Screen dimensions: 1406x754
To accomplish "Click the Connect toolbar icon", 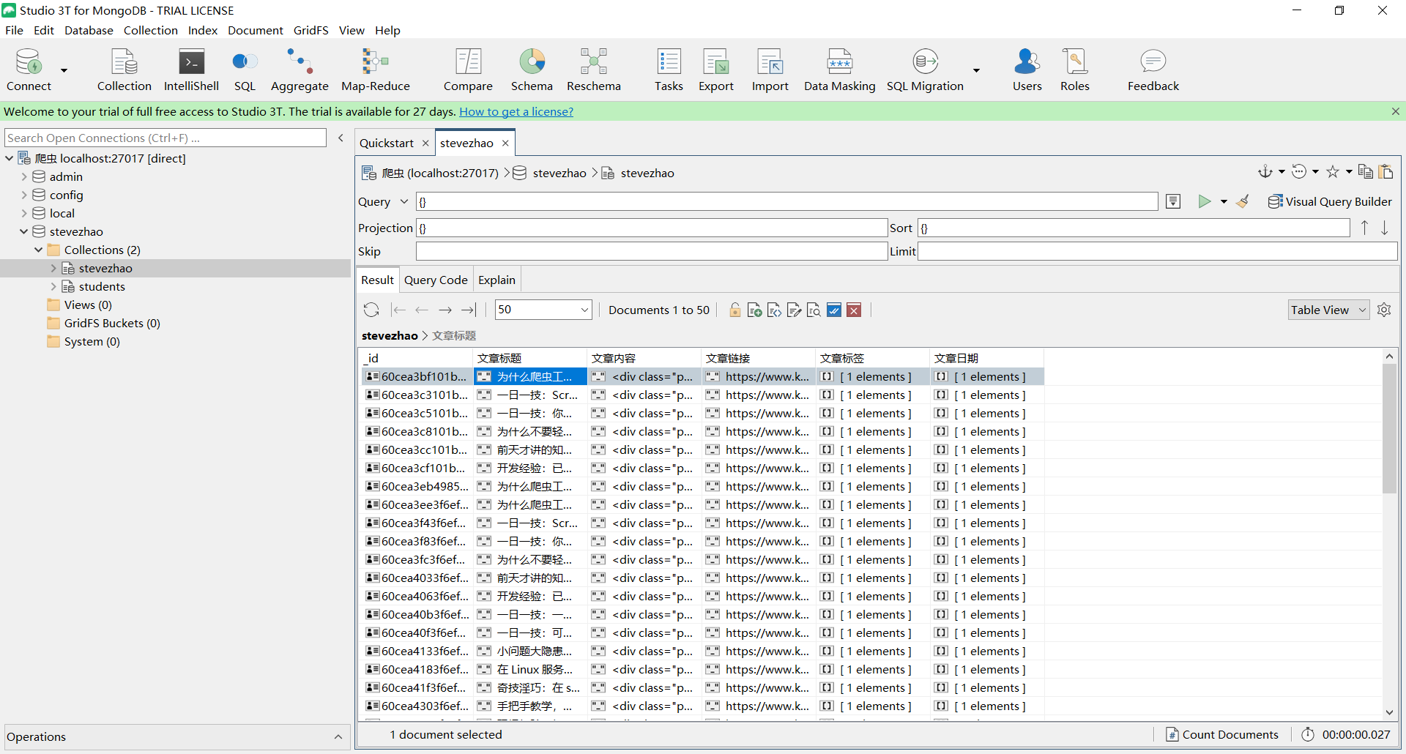I will (29, 70).
